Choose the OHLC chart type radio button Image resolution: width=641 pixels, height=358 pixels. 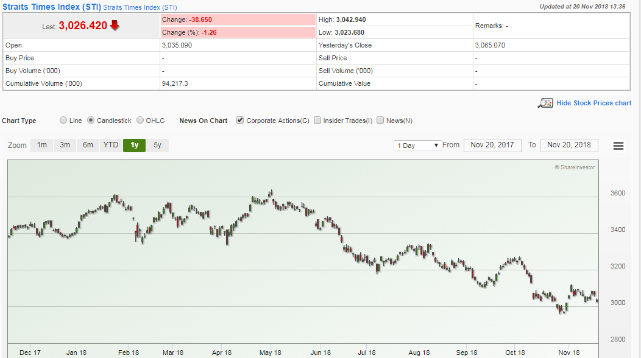[140, 121]
